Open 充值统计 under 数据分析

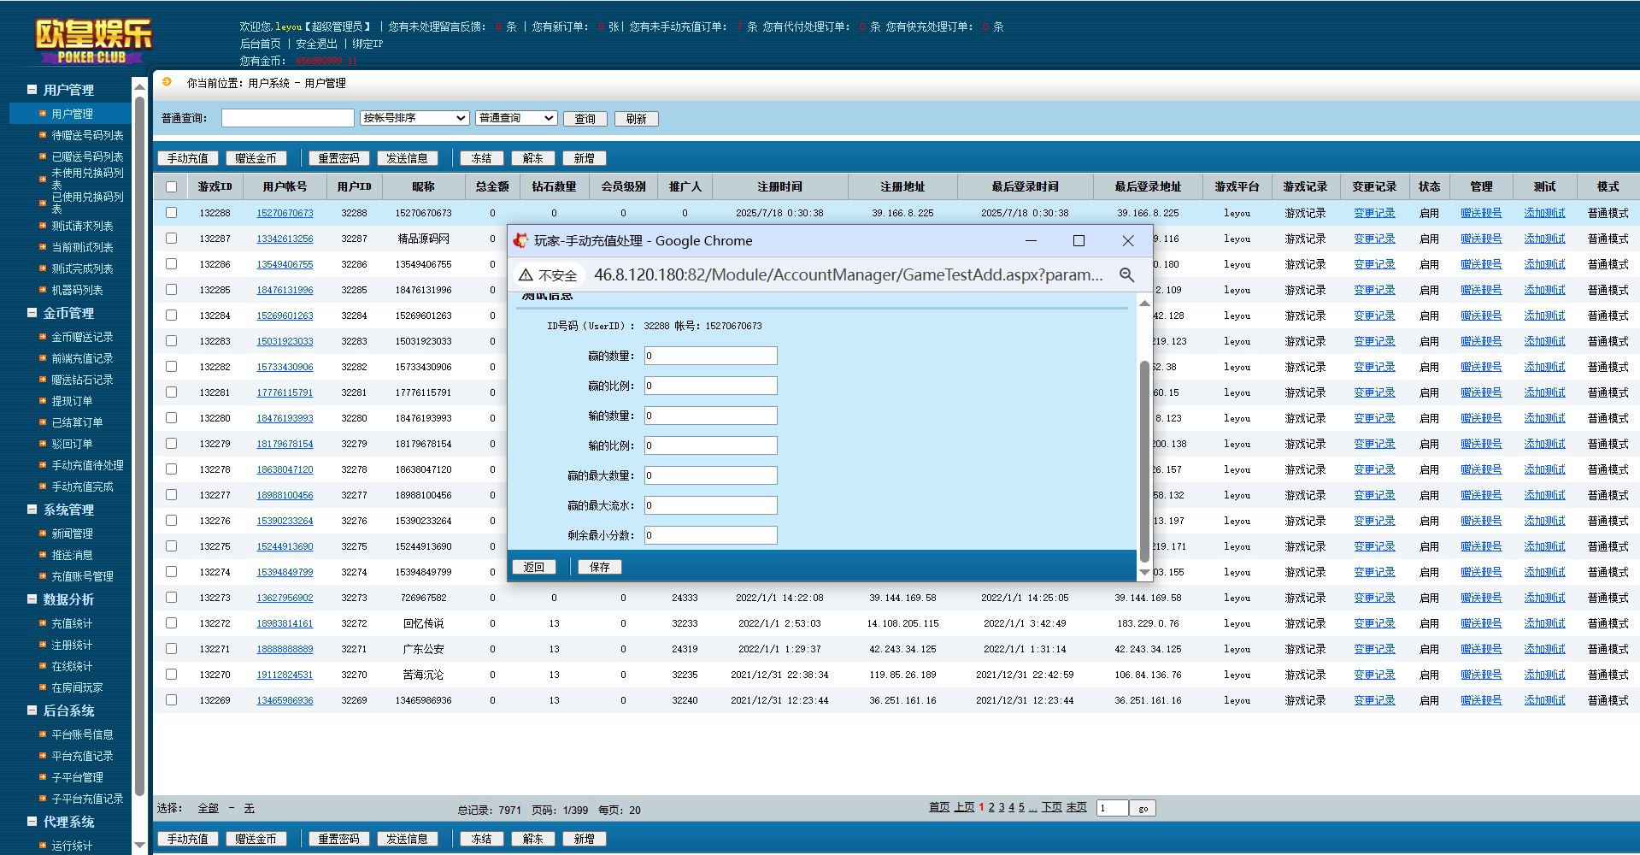point(72,623)
